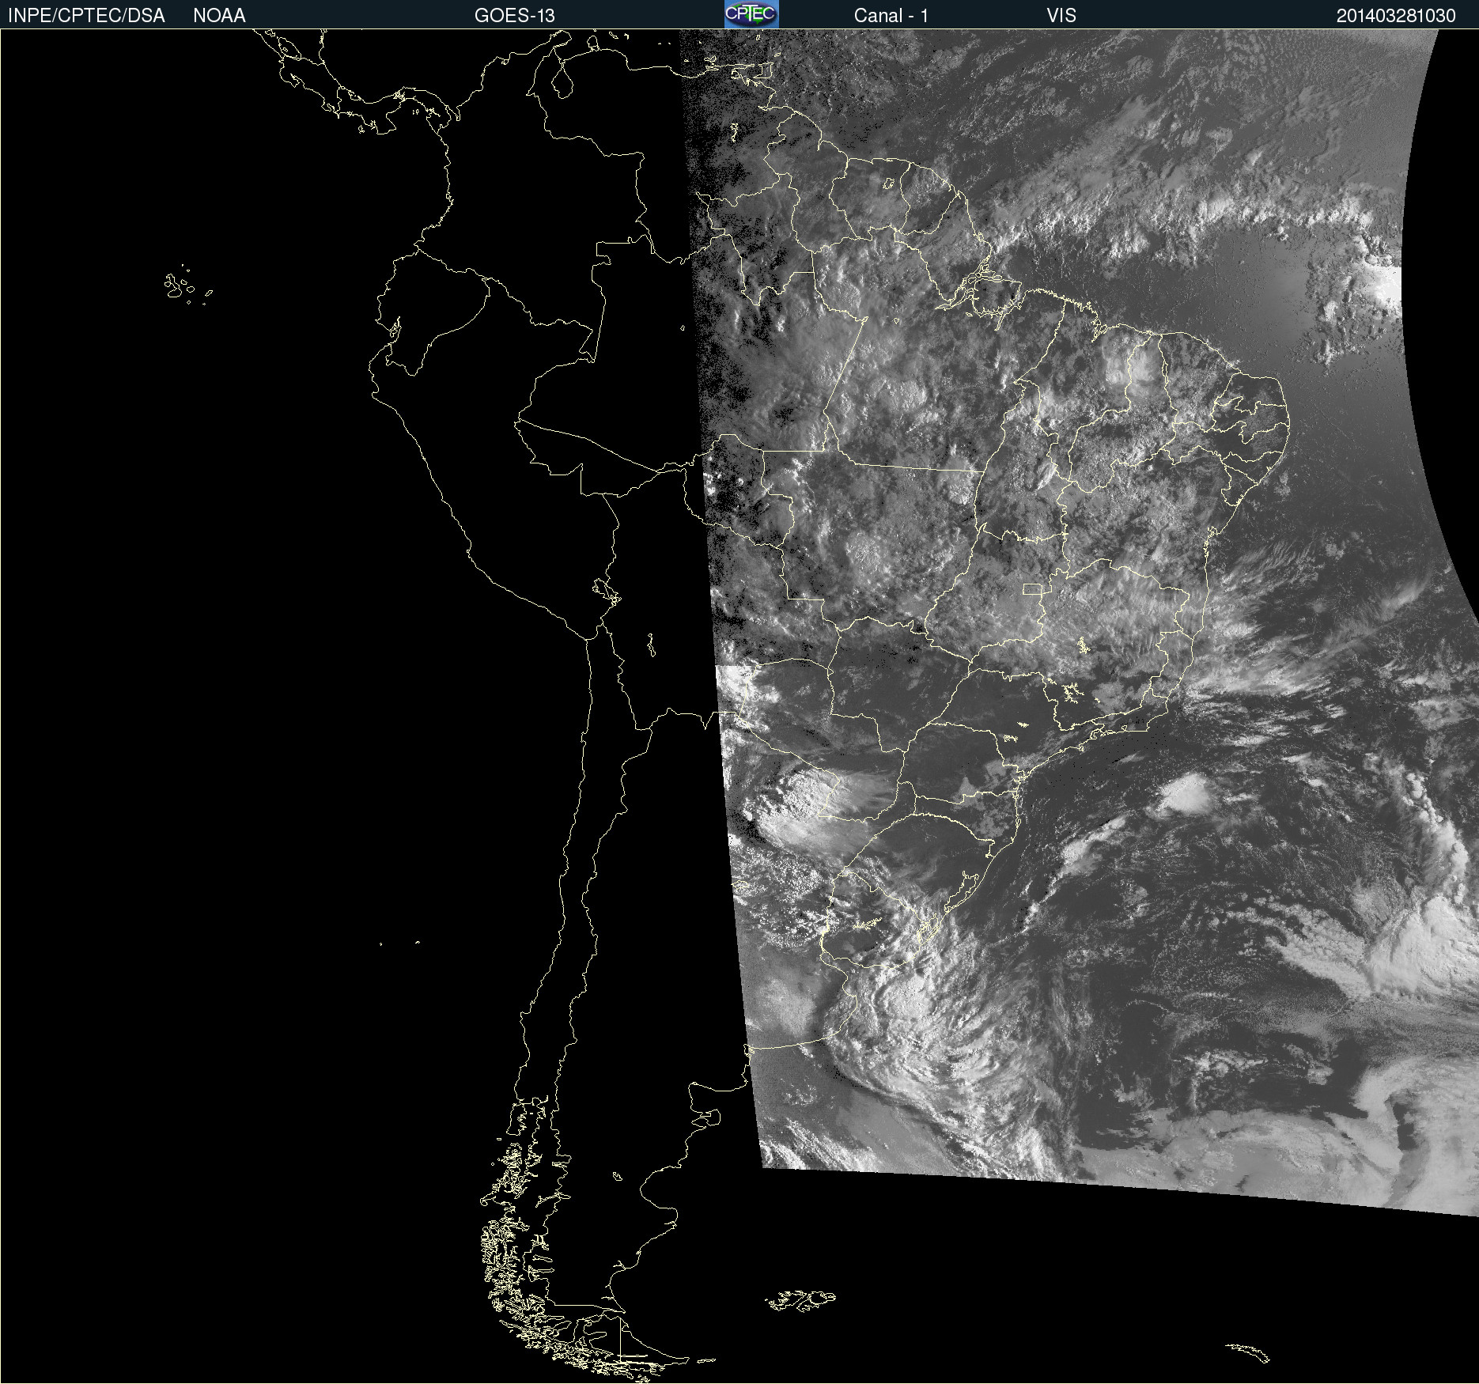The width and height of the screenshot is (1479, 1384).
Task: Select the INPE/CPTEC/DSA header text
Action: 86,16
